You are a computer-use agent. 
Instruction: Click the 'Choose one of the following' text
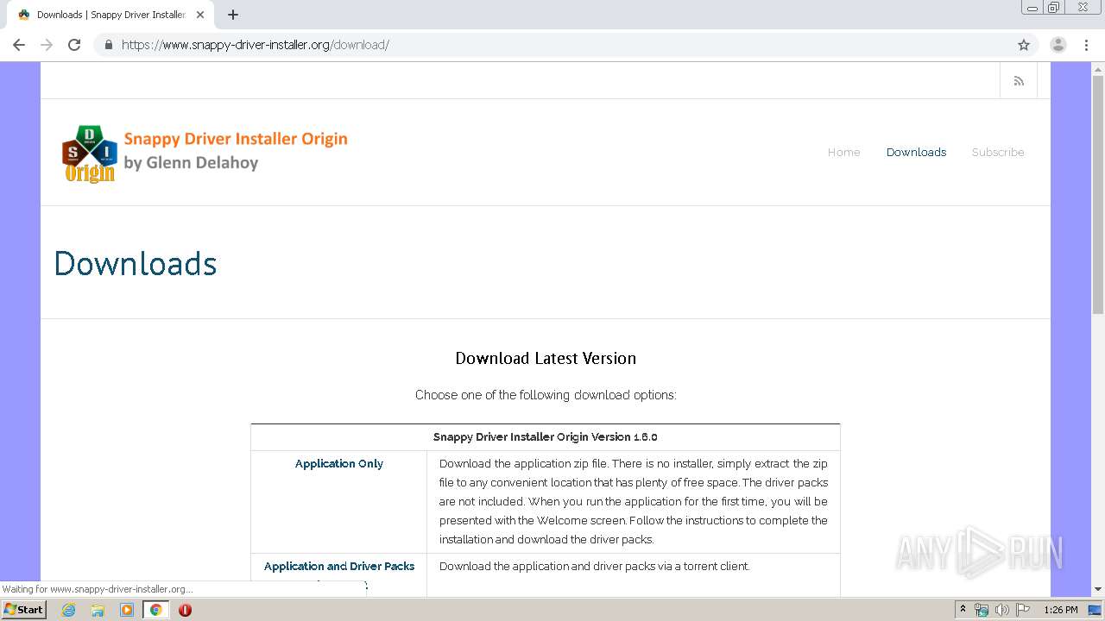(546, 395)
